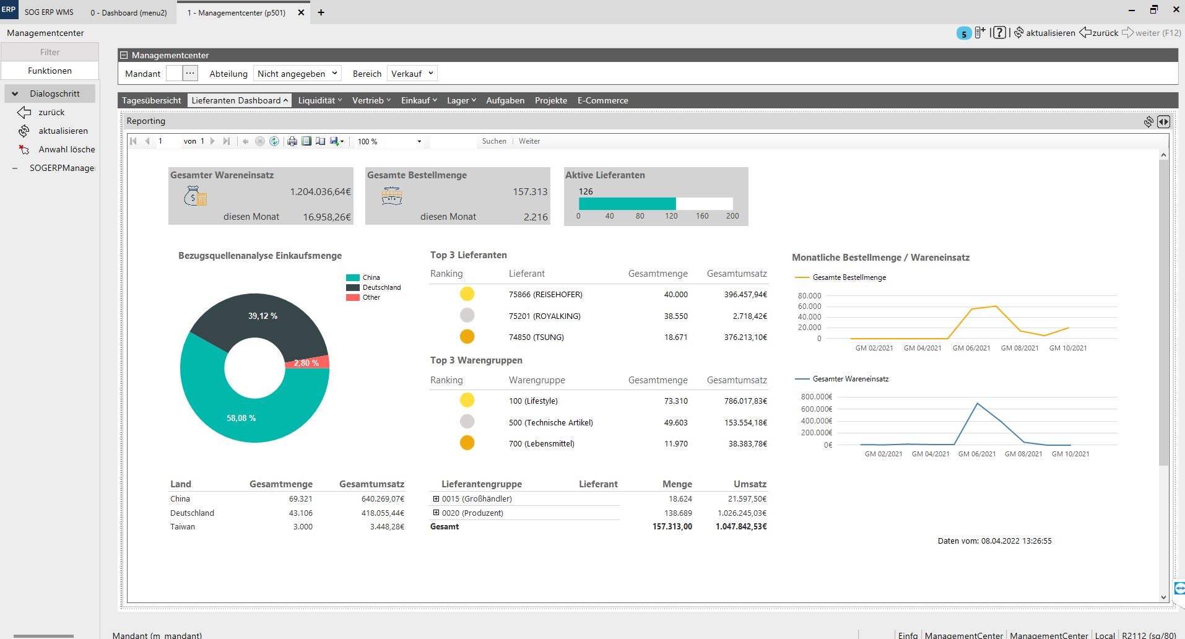1185x639 pixels.
Task: Click the page setup book icon
Action: 320,141
